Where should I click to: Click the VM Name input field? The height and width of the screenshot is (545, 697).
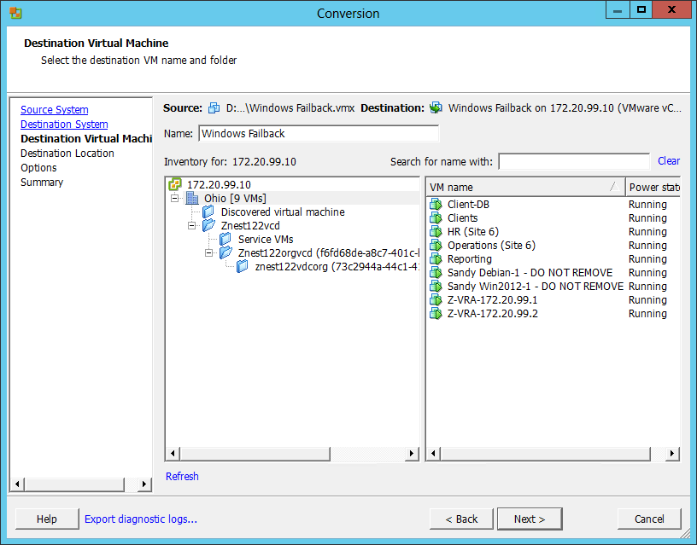tap(319, 134)
